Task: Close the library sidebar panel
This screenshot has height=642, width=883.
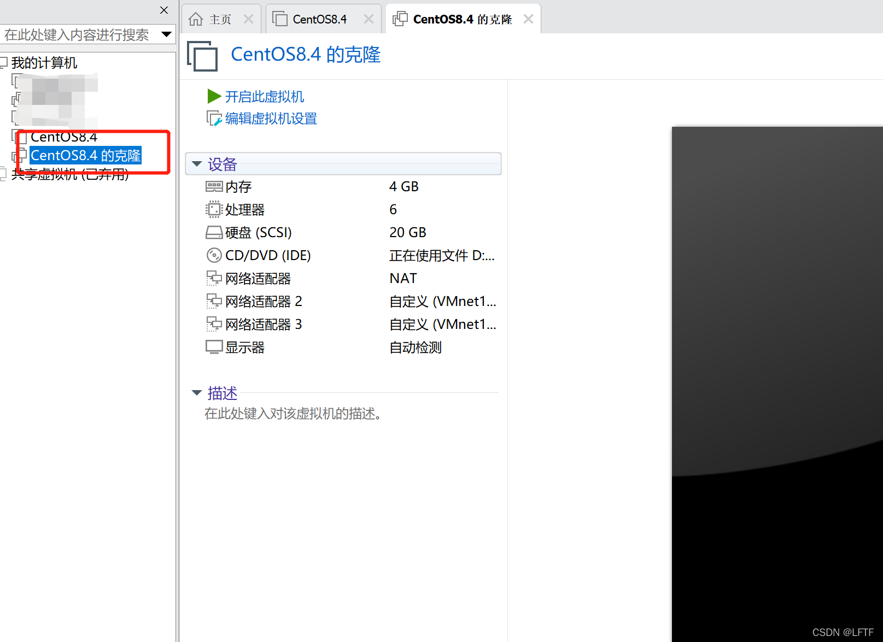Action: [x=164, y=10]
